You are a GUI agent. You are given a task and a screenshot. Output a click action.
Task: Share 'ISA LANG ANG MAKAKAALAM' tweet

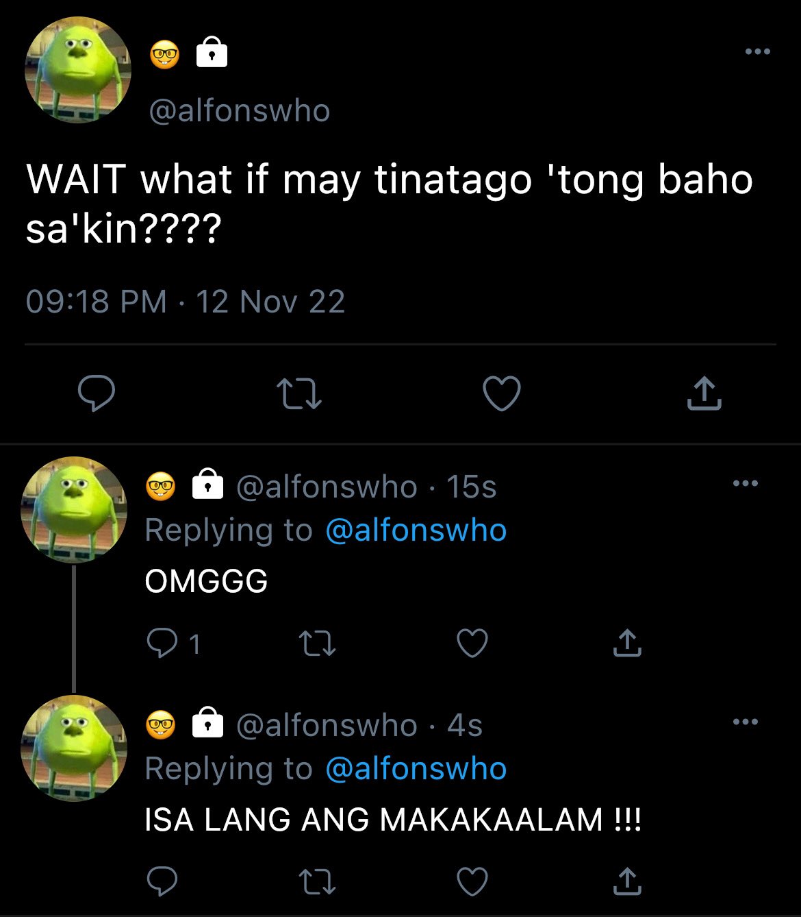[626, 881]
